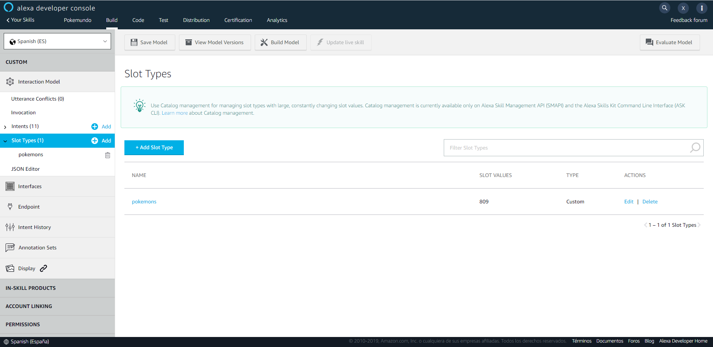This screenshot has height=347, width=713.
Task: Open the Pokemundo skill tab
Action: [x=78, y=20]
